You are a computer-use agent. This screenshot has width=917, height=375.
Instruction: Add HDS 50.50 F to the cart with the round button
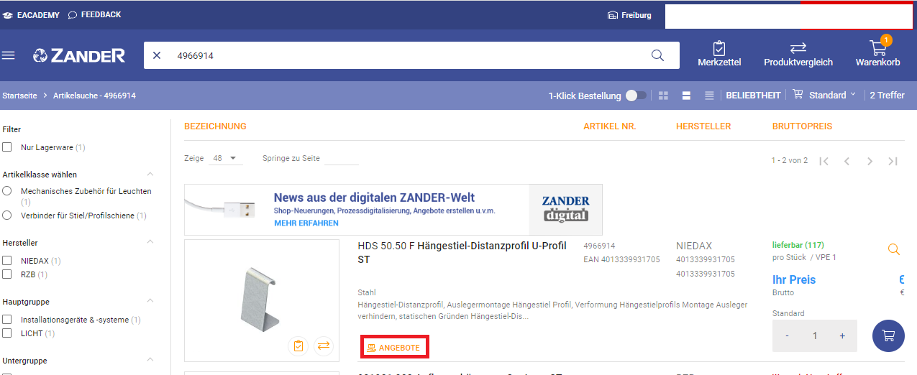point(888,335)
